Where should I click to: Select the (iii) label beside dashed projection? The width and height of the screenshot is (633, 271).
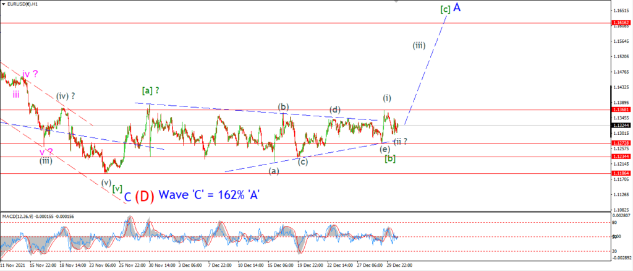[419, 46]
